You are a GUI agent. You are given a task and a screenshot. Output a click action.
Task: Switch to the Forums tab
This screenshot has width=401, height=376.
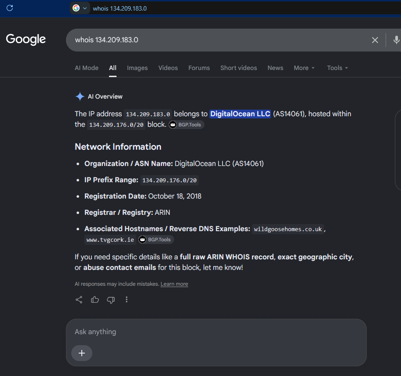[x=199, y=68]
